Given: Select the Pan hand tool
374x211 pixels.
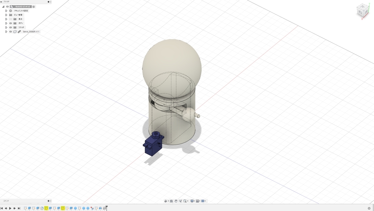Looking at the screenshot, I should pos(176,201).
